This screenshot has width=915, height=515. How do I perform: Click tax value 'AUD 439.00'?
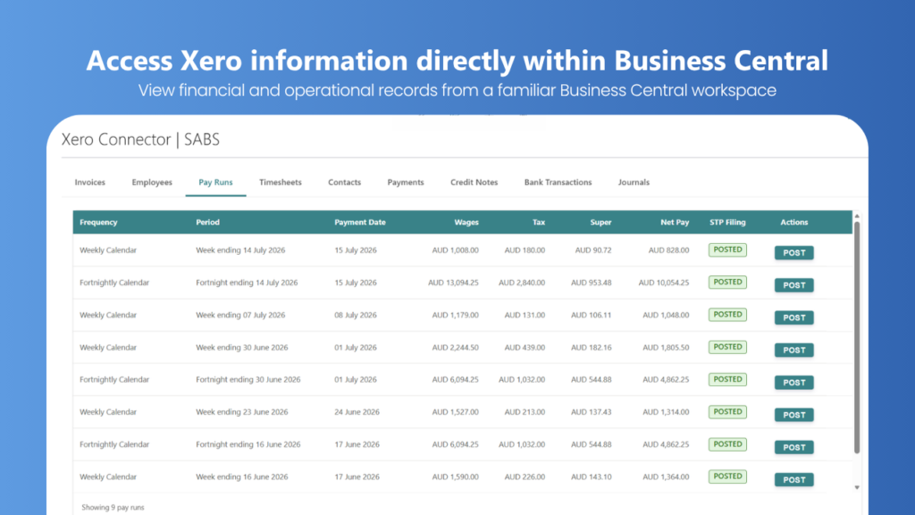coord(525,348)
